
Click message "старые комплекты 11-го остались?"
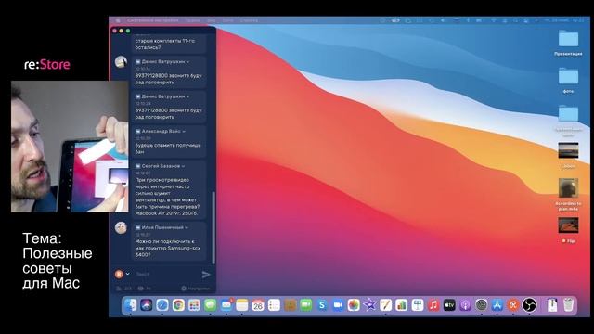click(165, 44)
